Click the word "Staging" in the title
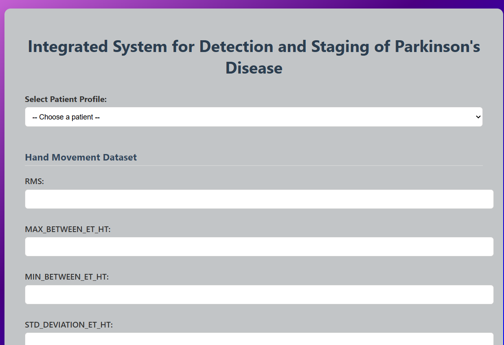Image resolution: width=504 pixels, height=345 pixels. [x=340, y=46]
